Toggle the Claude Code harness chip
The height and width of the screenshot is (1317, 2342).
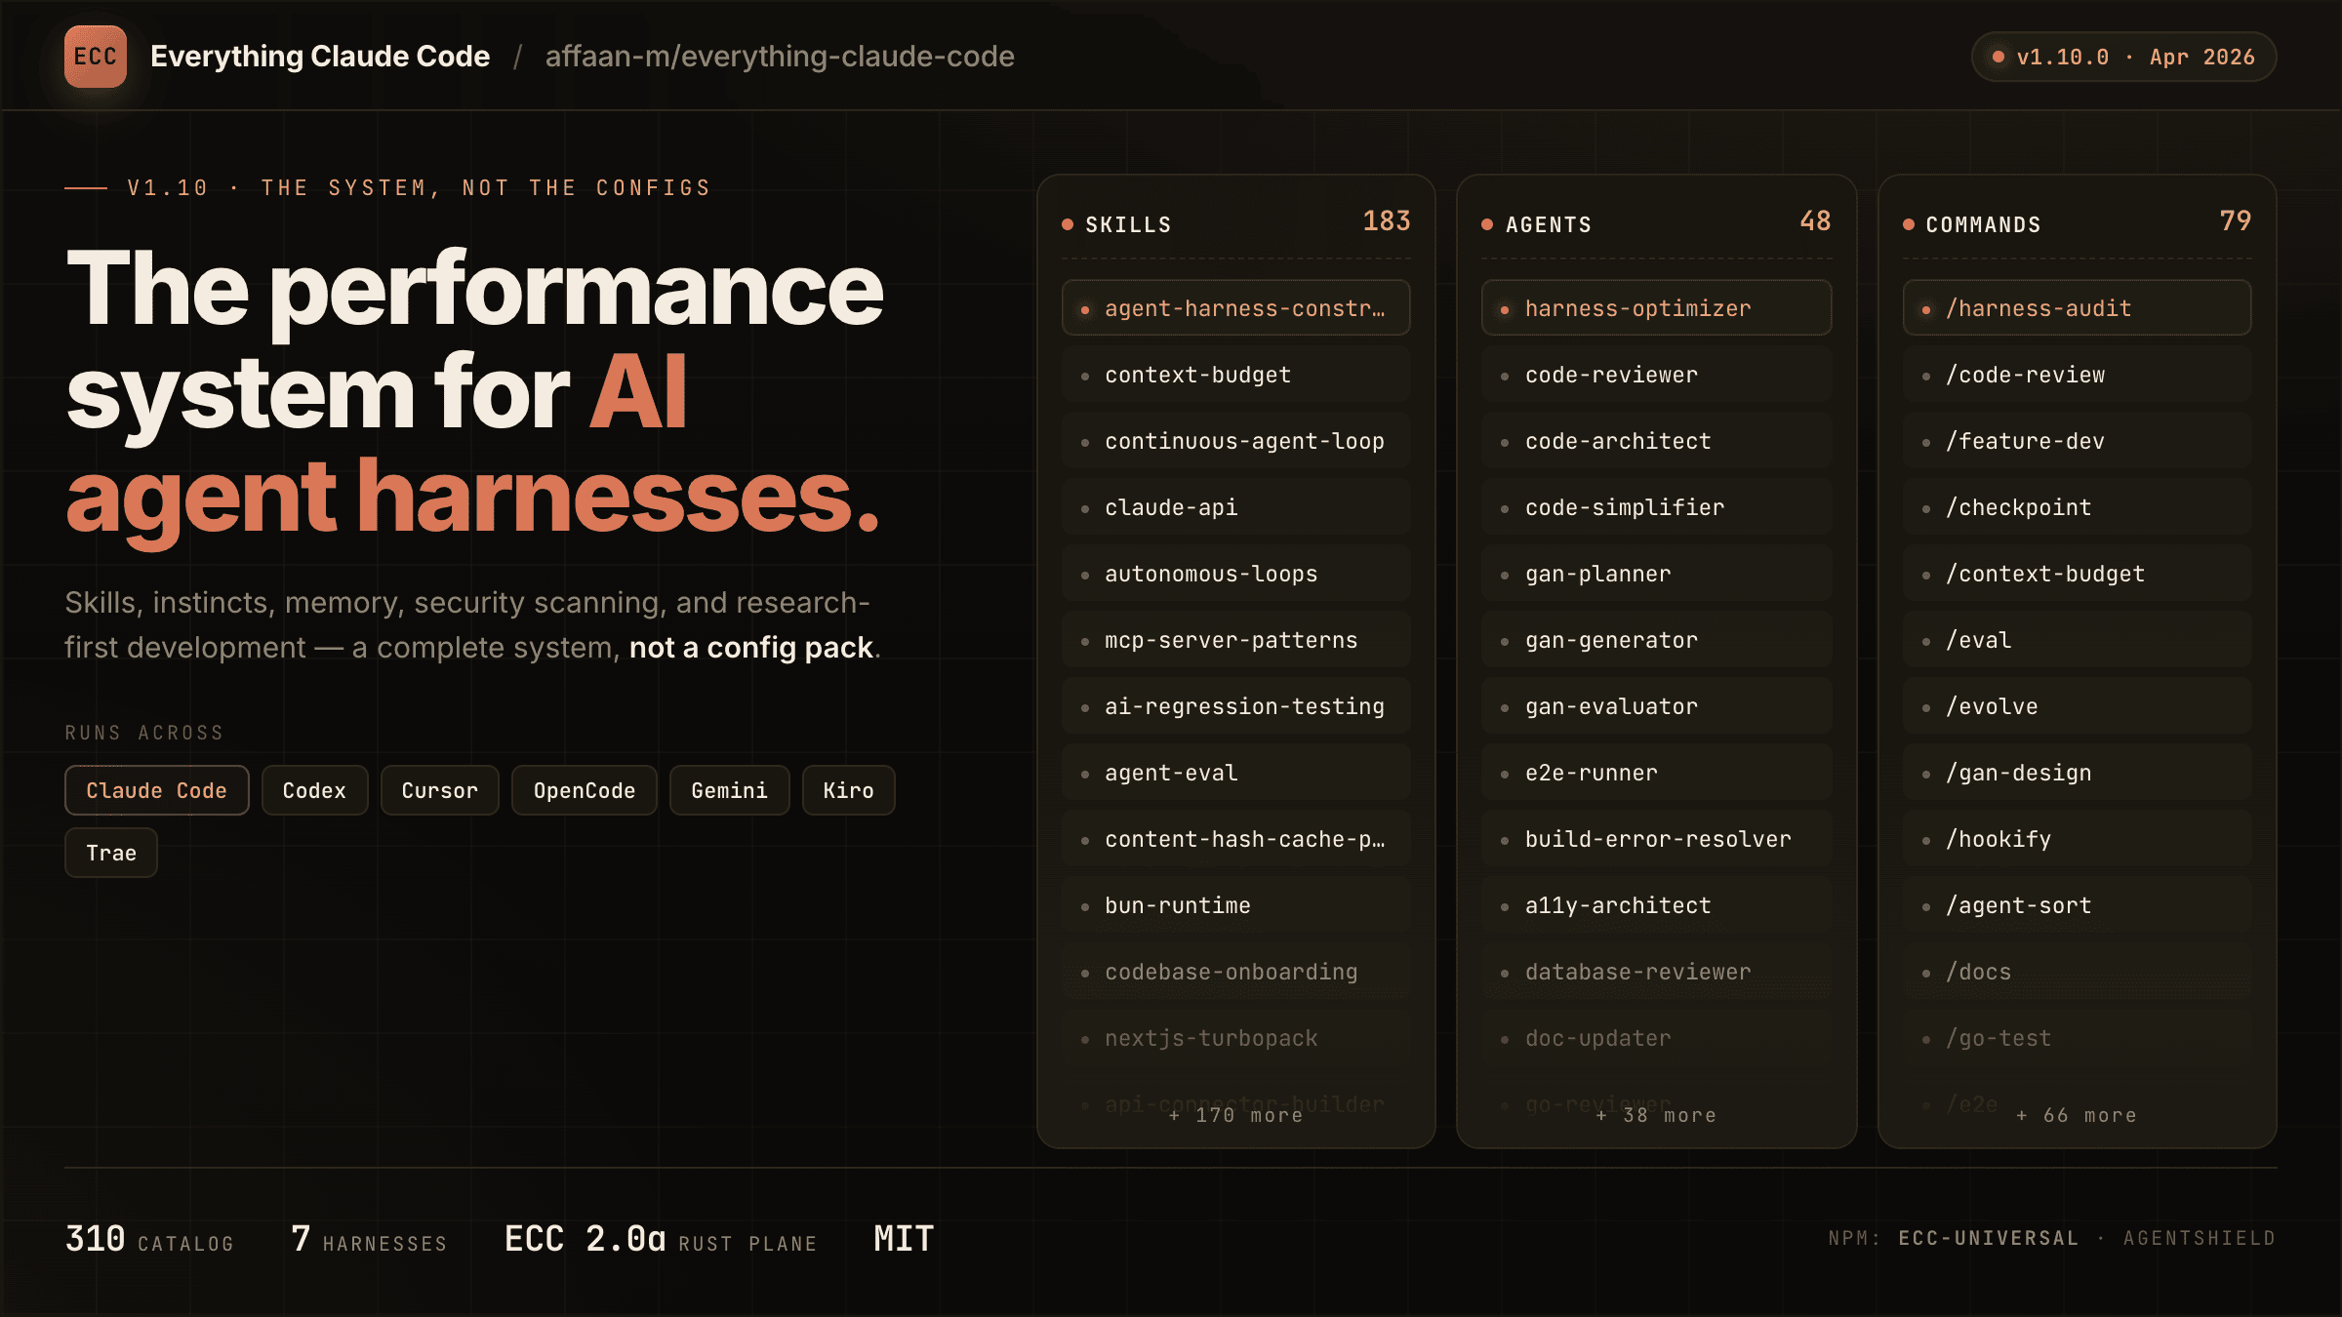pyautogui.click(x=156, y=790)
